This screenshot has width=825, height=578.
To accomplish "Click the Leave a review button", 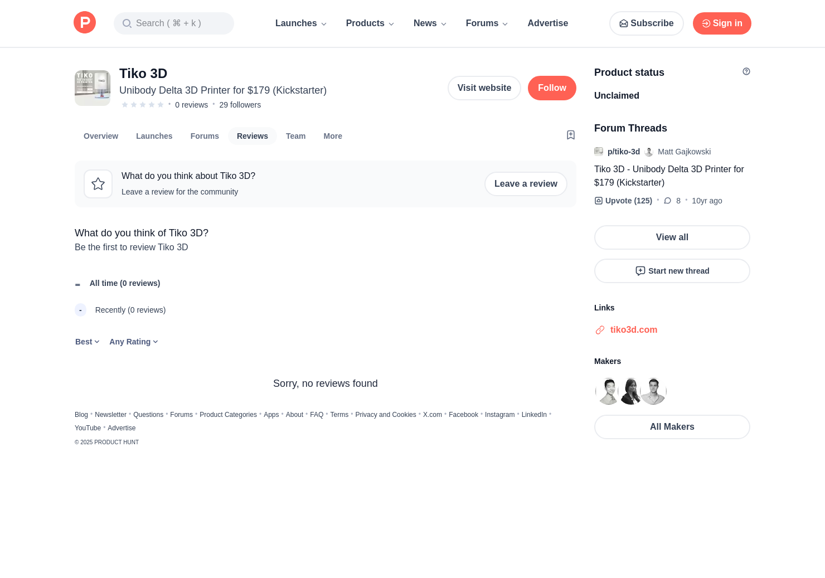I will coord(526,184).
